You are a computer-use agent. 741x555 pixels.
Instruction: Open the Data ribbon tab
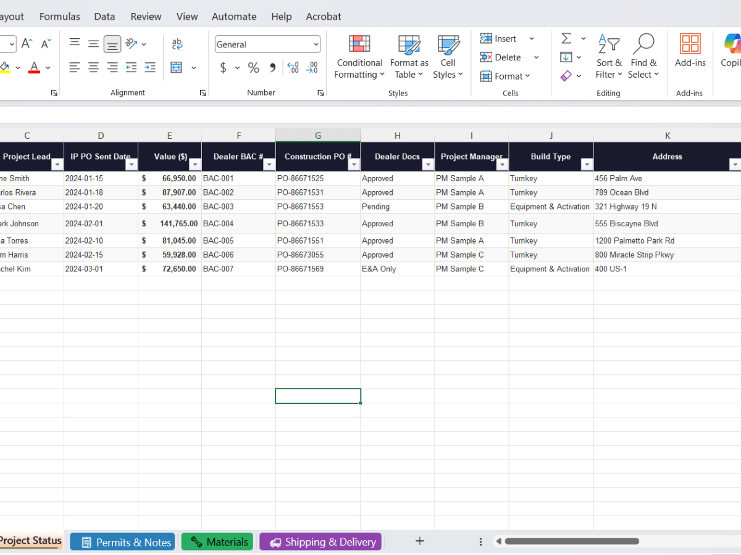pos(105,17)
